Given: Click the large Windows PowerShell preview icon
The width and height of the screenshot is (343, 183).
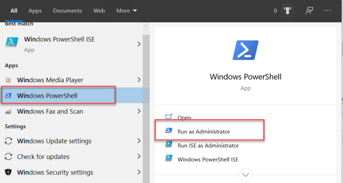Looking at the screenshot, I should click(245, 50).
